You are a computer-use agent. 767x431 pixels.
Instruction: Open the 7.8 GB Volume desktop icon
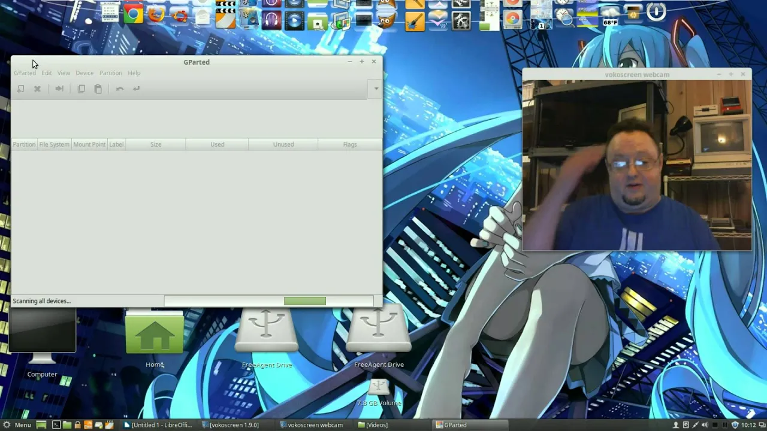pyautogui.click(x=379, y=393)
